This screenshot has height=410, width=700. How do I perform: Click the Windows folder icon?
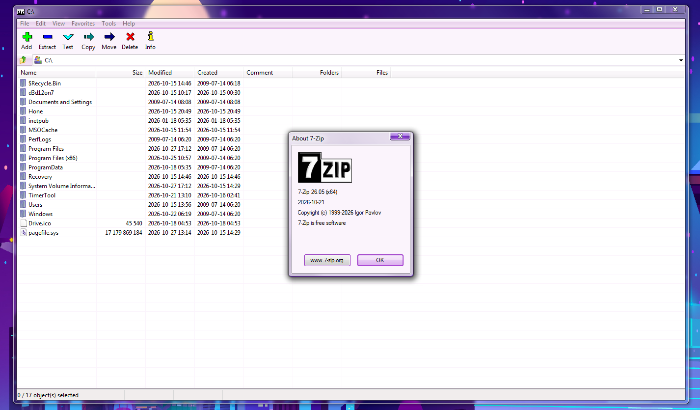(x=24, y=214)
